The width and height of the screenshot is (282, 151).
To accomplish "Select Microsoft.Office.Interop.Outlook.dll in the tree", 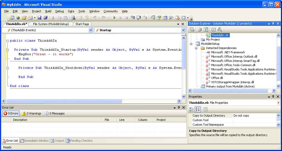I will point(234,57).
